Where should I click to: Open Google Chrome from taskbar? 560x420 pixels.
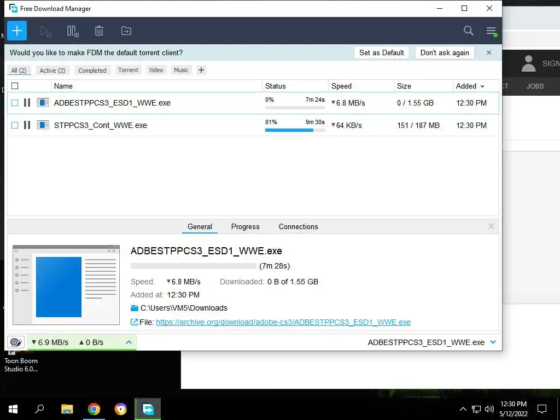94,409
